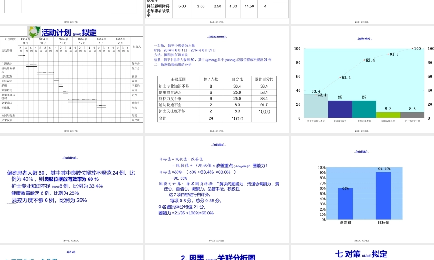Click the 活动计划拟定 slide title
434x260 pixels.
(x=69, y=32)
